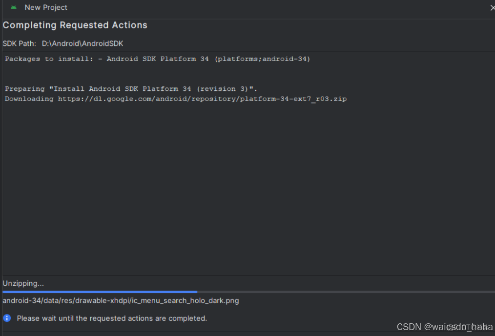Select the Packages to install log line
Screen dimensions: 495x336
coord(157,59)
